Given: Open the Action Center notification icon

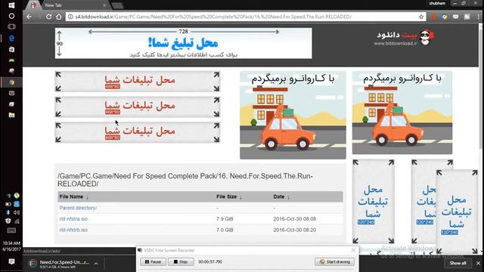Looking at the screenshot, I should pyautogui.click(x=11, y=261).
